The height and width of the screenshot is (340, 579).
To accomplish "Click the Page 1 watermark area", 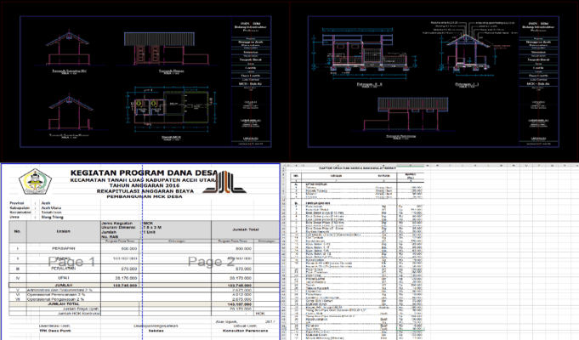I will tap(72, 262).
